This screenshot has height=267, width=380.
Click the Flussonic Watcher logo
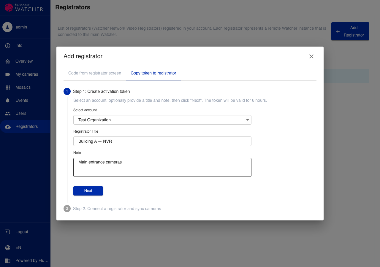[x=24, y=8]
